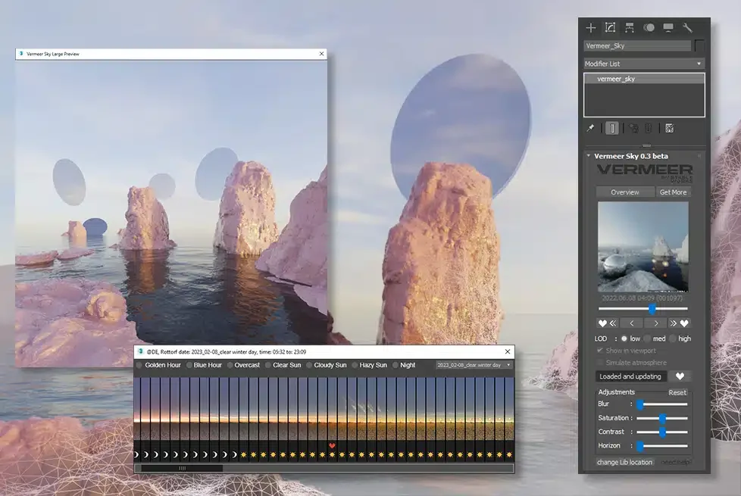
Task: Select the low LOD radio button
Action: point(624,338)
